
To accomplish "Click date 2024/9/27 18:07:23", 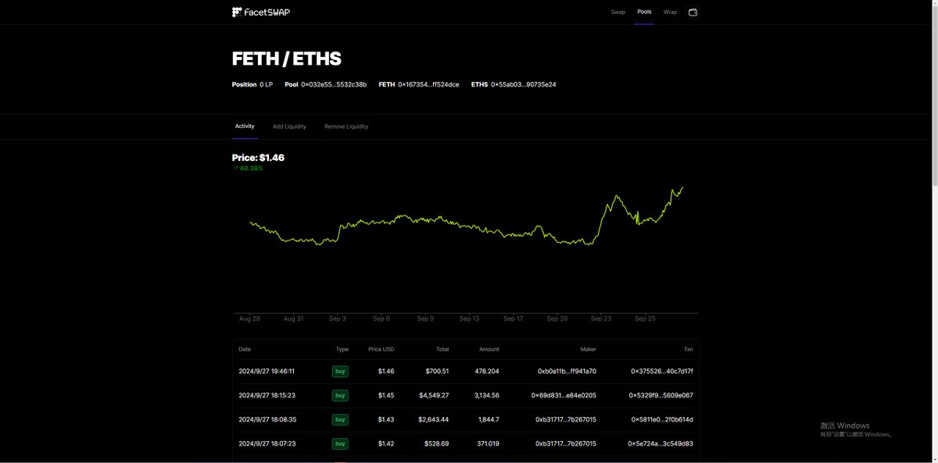I will 267,443.
